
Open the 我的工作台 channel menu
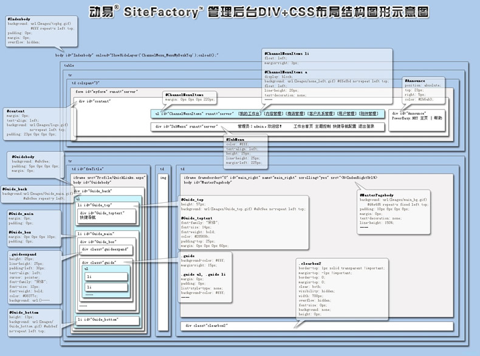(249, 114)
